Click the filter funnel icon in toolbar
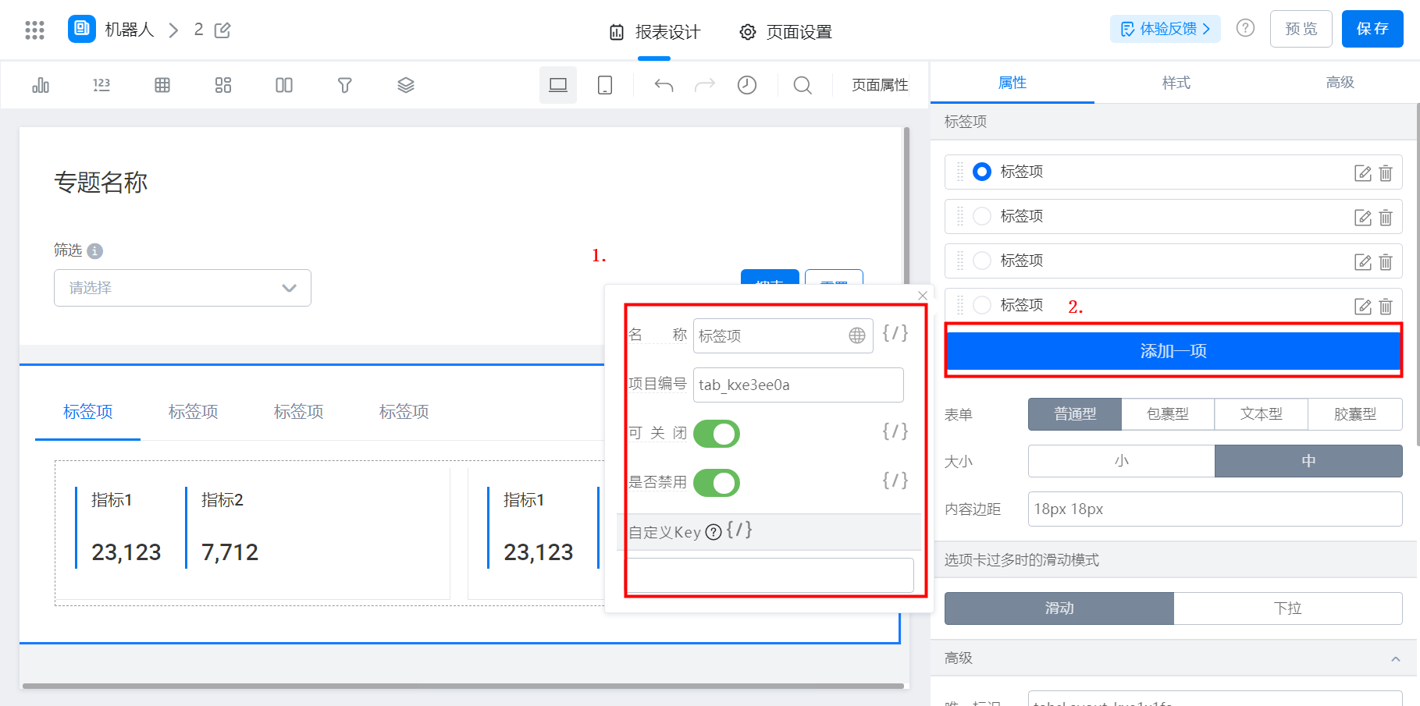 [x=344, y=85]
